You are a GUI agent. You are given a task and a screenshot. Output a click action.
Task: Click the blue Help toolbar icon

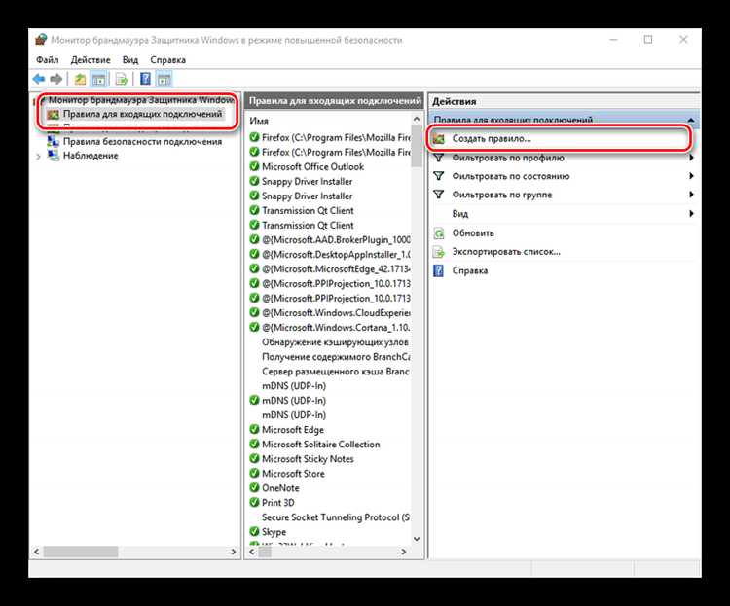[145, 79]
